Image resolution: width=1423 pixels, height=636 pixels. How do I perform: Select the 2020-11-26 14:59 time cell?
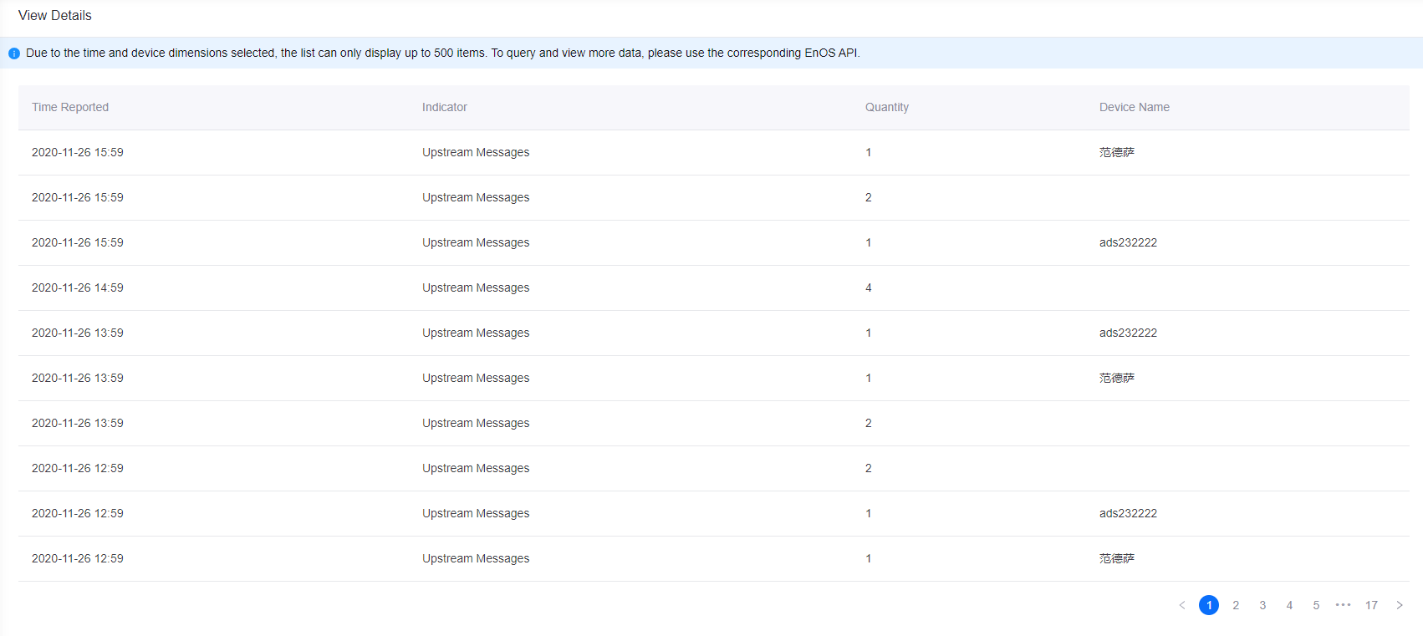[78, 287]
